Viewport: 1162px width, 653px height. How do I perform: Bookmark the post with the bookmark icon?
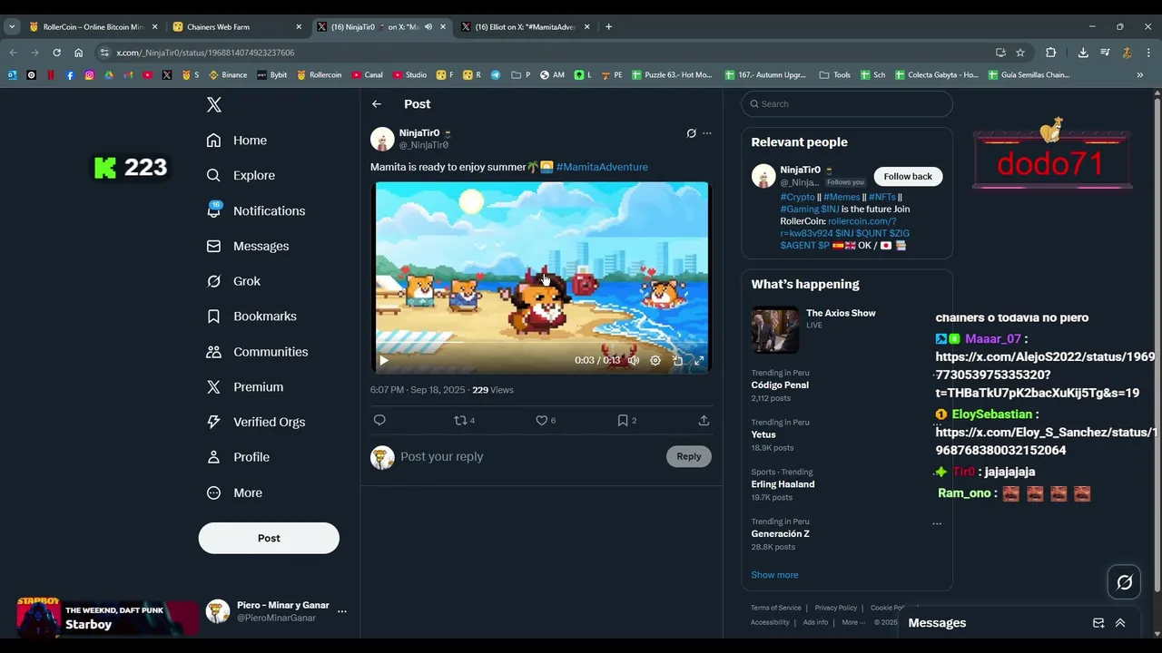[x=623, y=420]
